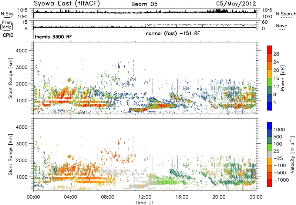Click the 'Syowa East (fitACF)' title
The image size is (296, 205).
click(67, 3)
